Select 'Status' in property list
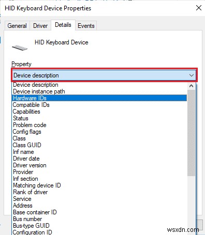Image resolution: width=205 pixels, height=235 pixels. (x=99, y=118)
